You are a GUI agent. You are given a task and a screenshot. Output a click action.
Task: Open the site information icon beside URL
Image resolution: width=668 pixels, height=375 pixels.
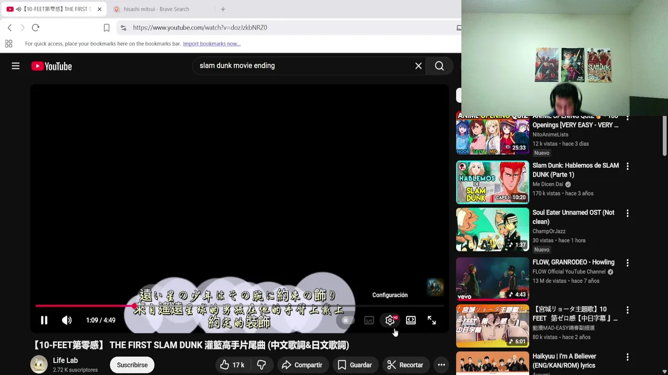coord(123,28)
